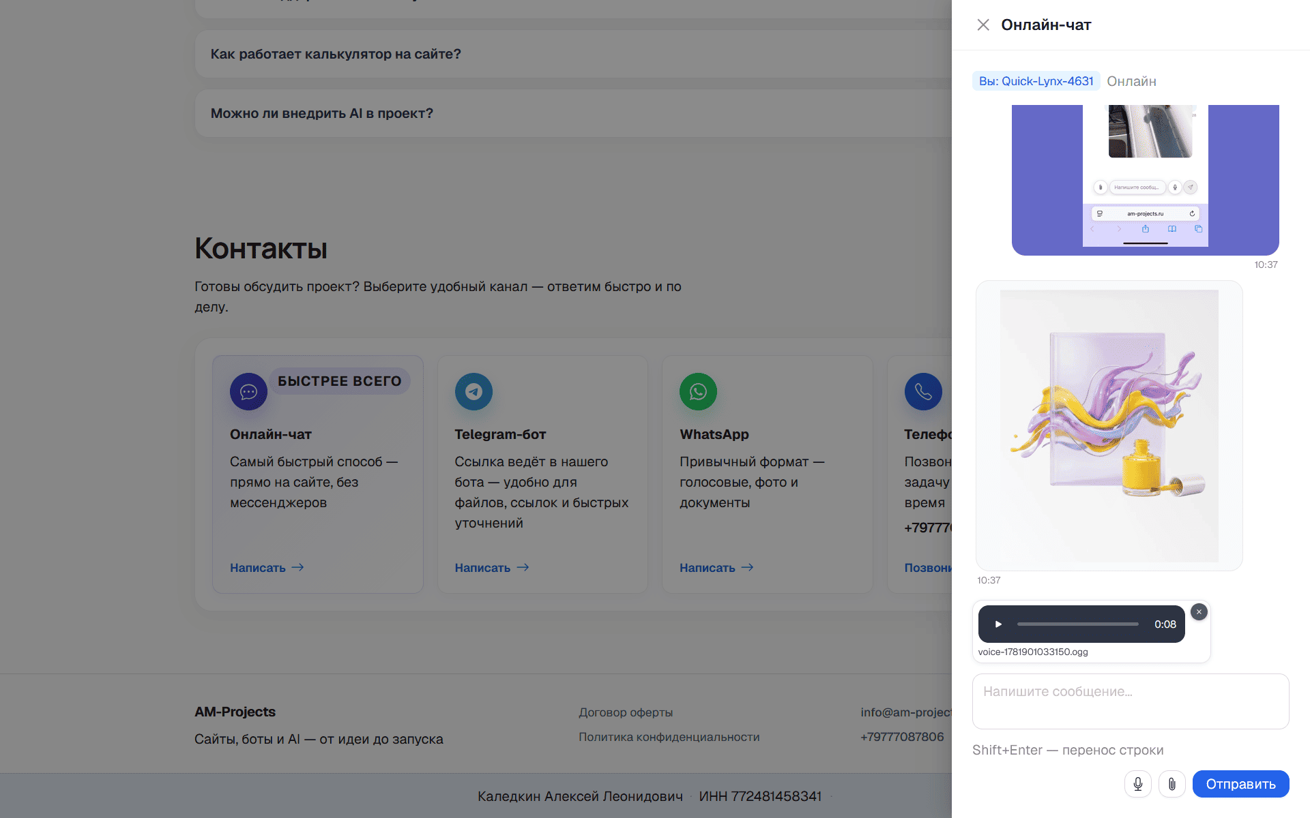Remove the attached voice file
The width and height of the screenshot is (1310, 818).
click(x=1199, y=612)
